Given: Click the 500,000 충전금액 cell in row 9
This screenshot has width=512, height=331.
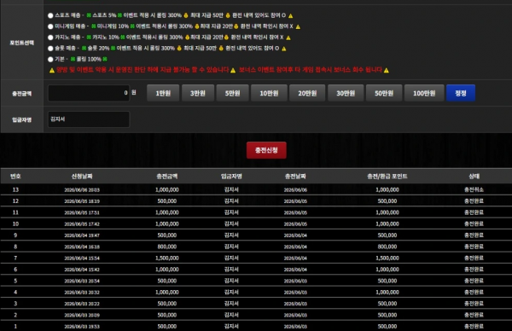Looking at the screenshot, I should point(167,235).
